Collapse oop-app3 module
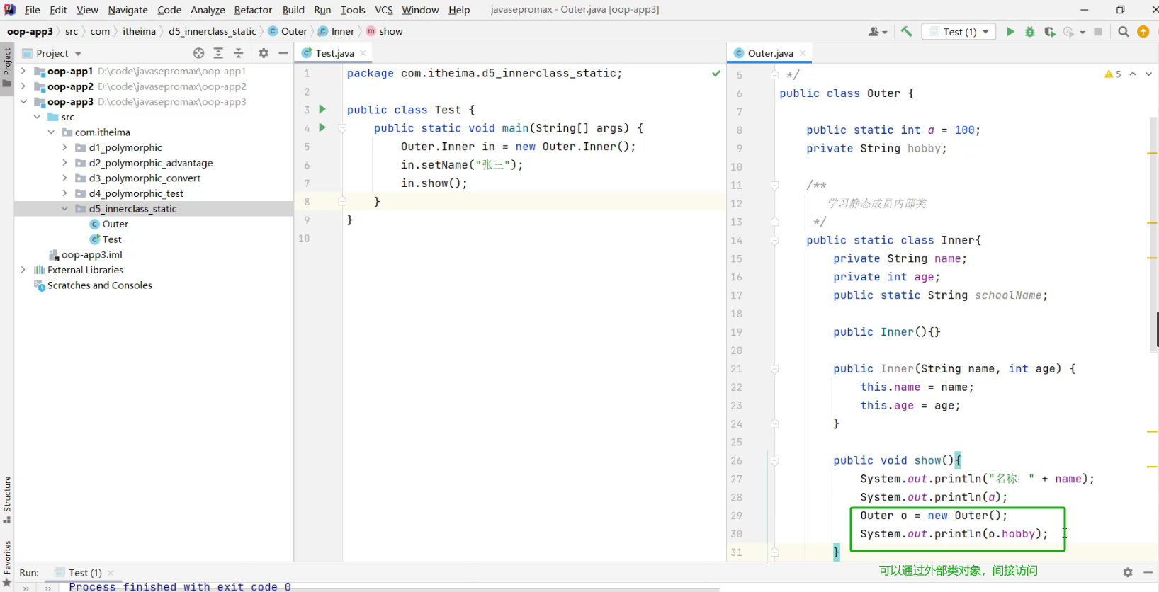This screenshot has height=592, width=1159. tap(23, 102)
